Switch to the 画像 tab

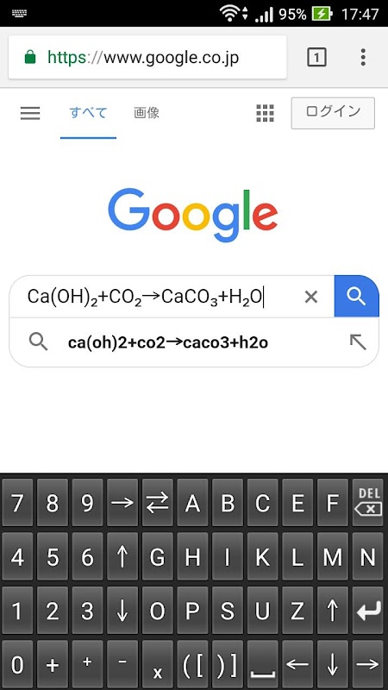click(147, 113)
